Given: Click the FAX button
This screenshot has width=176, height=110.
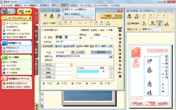Looking at the screenshot, I should pos(48,69).
